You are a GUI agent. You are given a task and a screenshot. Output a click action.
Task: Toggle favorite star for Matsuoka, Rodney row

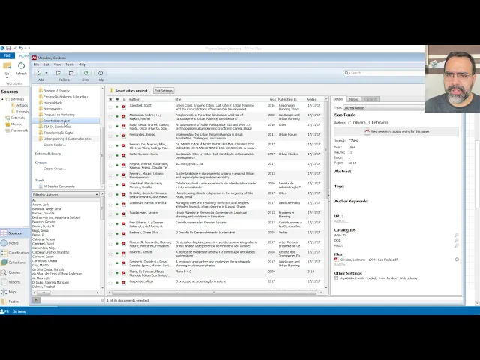point(110,117)
